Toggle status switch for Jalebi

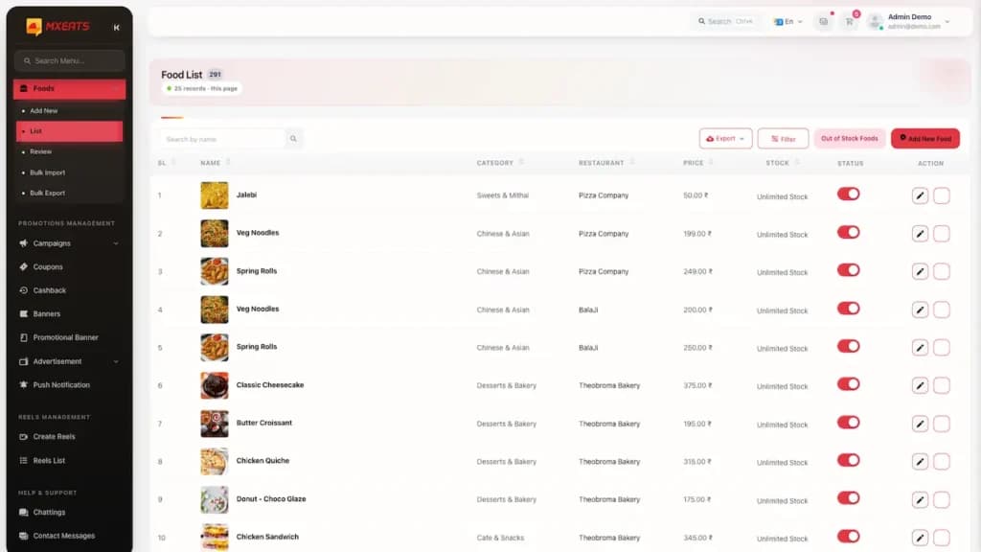[849, 194]
